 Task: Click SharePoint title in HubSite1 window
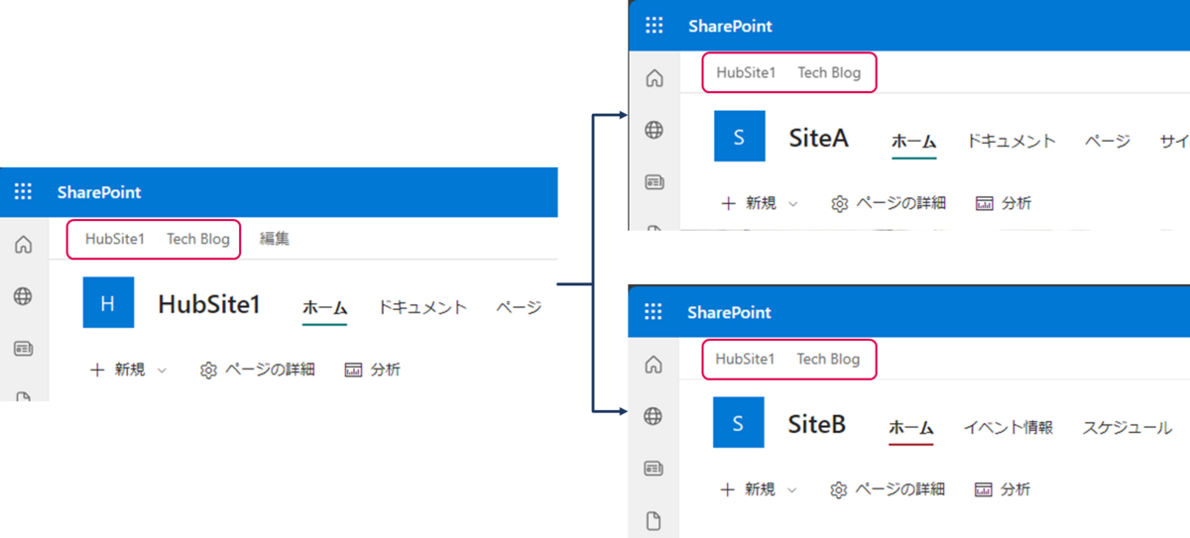(x=99, y=192)
